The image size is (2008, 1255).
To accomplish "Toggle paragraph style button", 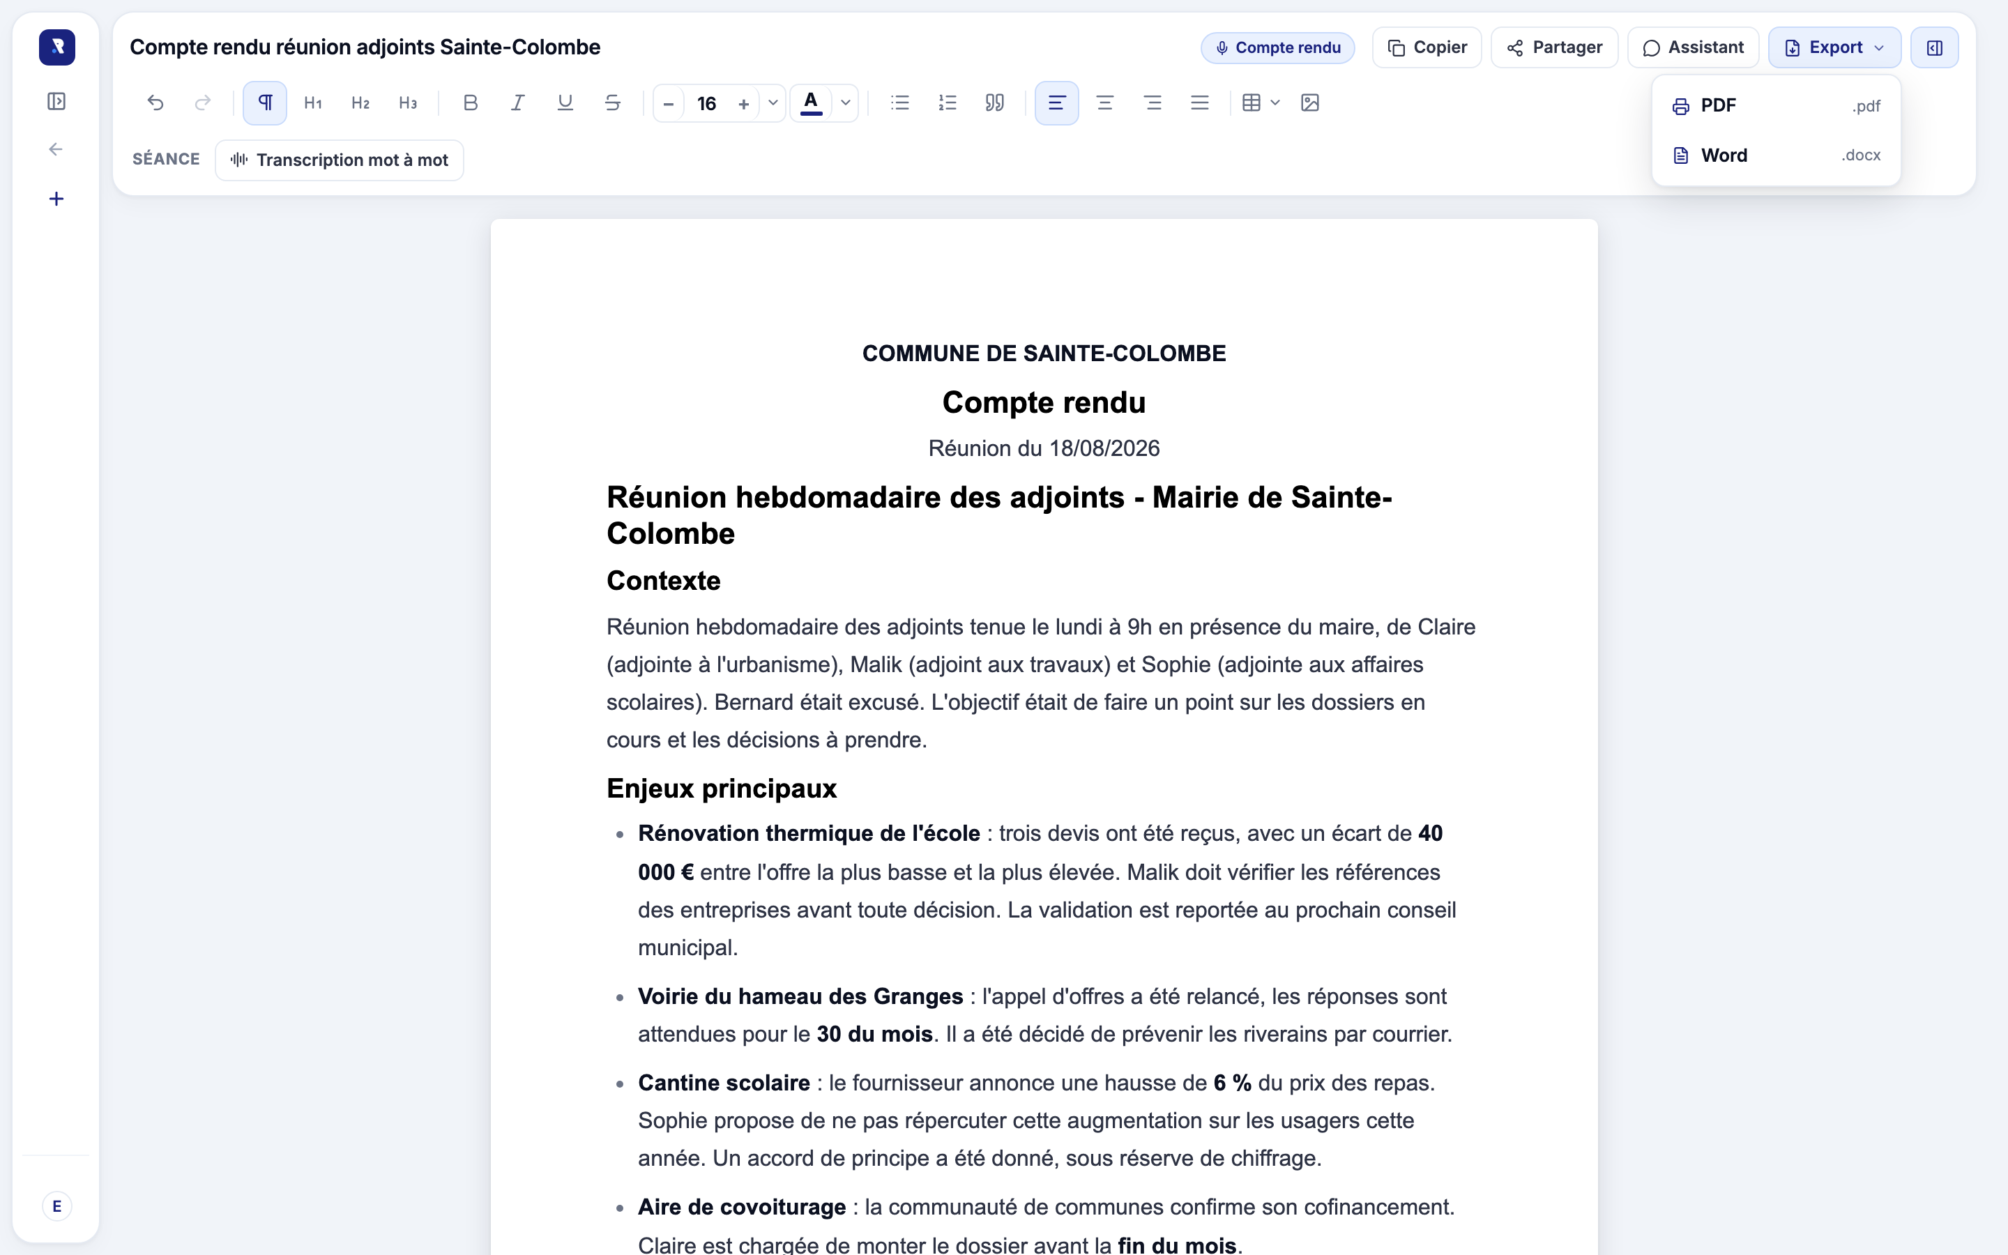I will tap(265, 103).
